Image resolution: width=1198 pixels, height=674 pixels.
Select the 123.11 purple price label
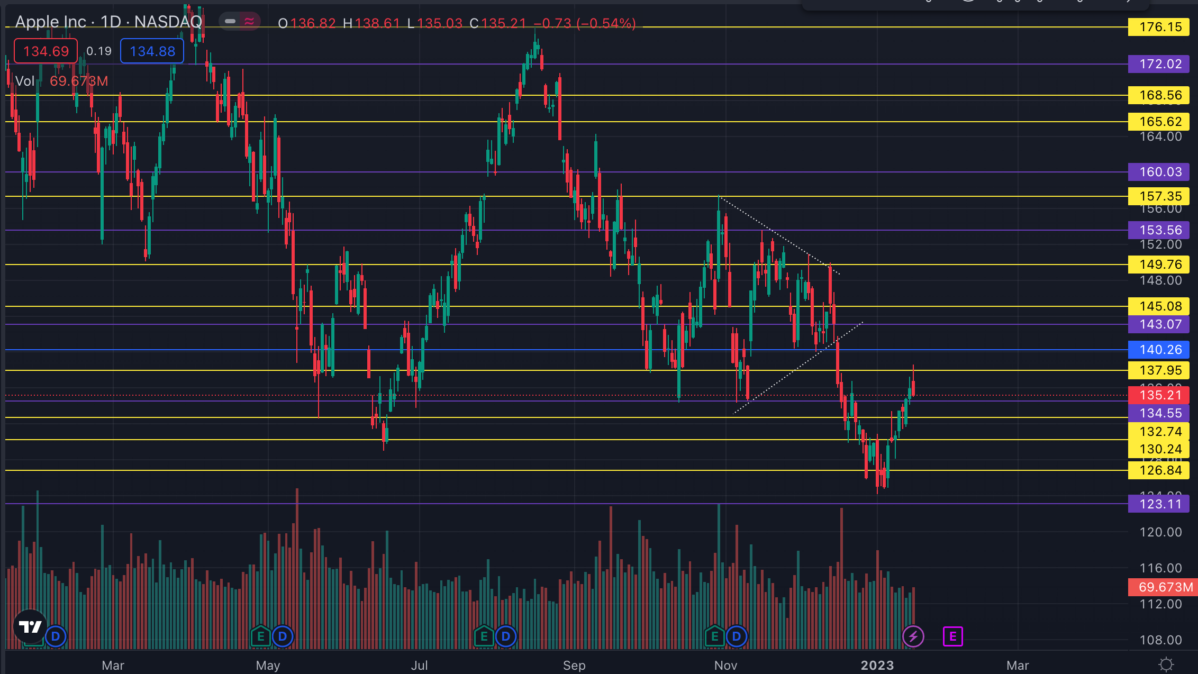1159,504
